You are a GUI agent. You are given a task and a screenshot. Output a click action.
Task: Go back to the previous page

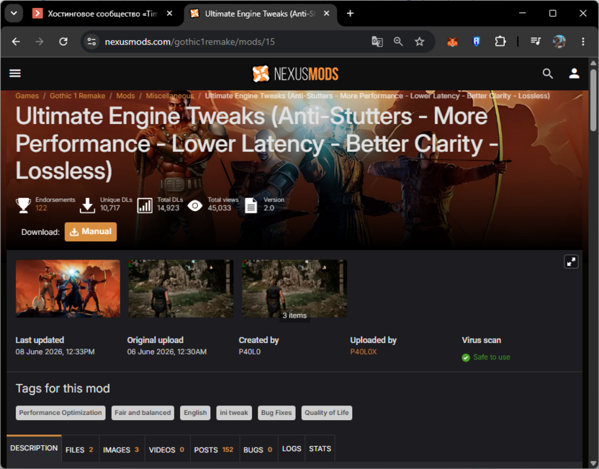point(16,42)
